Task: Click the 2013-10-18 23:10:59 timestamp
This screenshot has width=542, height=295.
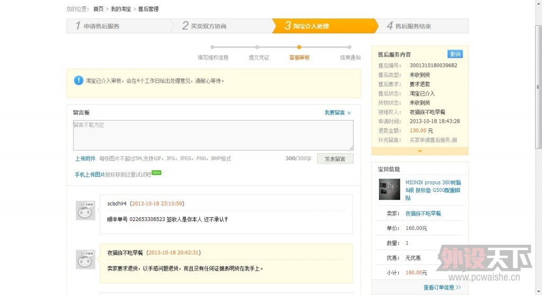Action: [x=157, y=204]
